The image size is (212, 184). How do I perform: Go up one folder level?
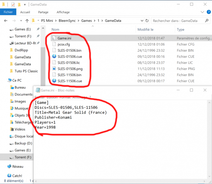tap(27, 21)
